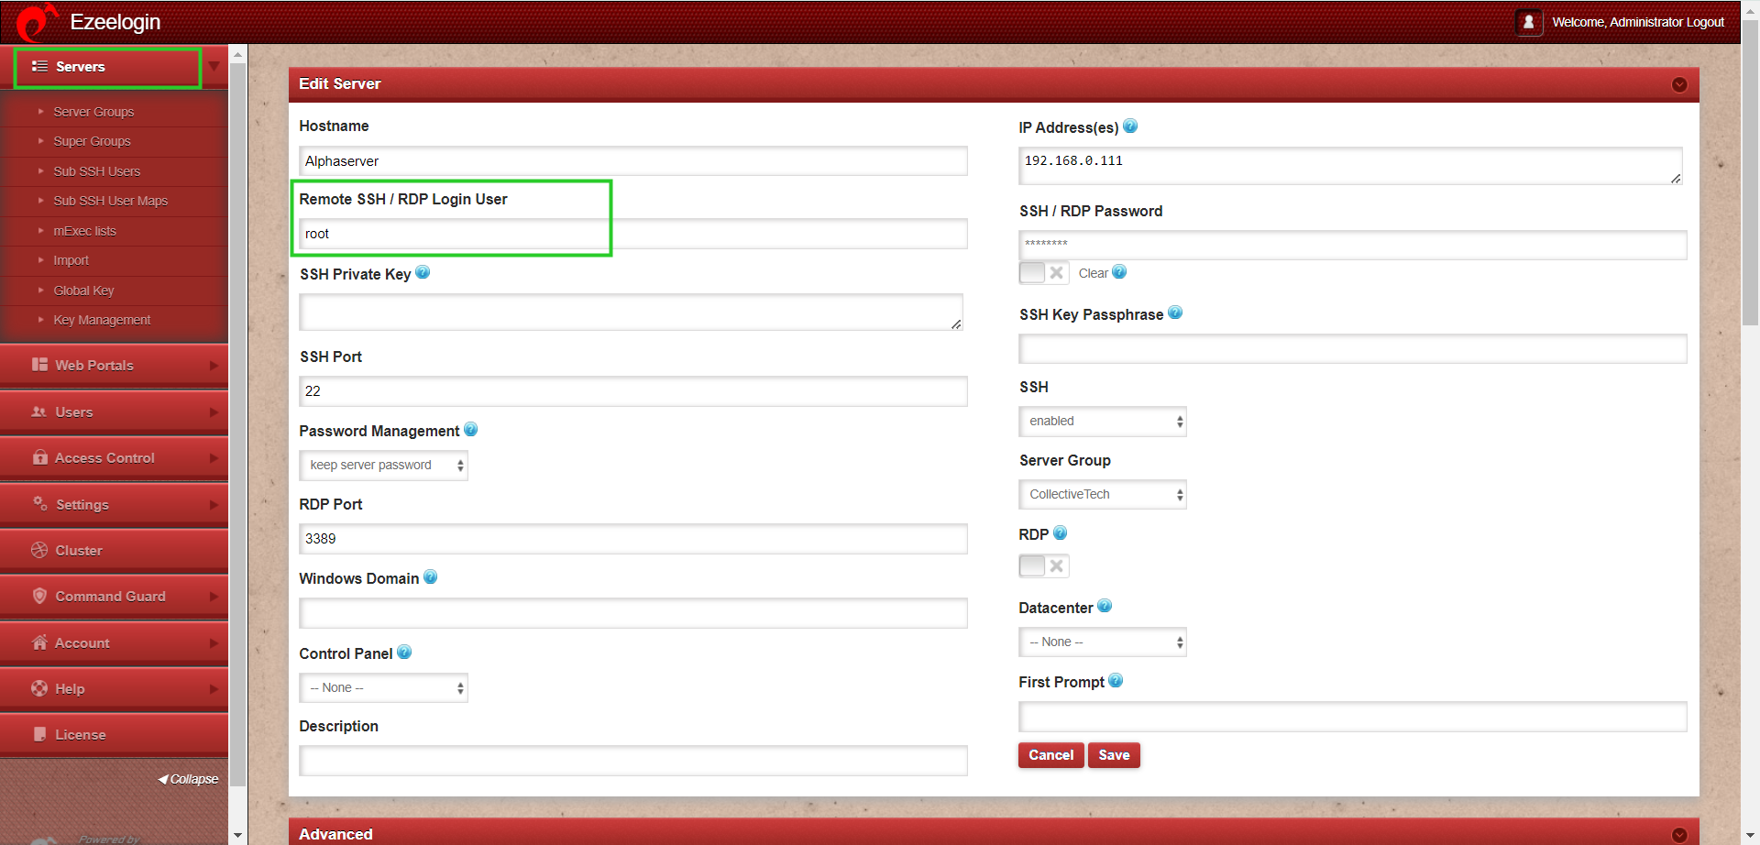Viewport: 1760px width, 845px height.
Task: Click the Cancel button
Action: [x=1050, y=755]
